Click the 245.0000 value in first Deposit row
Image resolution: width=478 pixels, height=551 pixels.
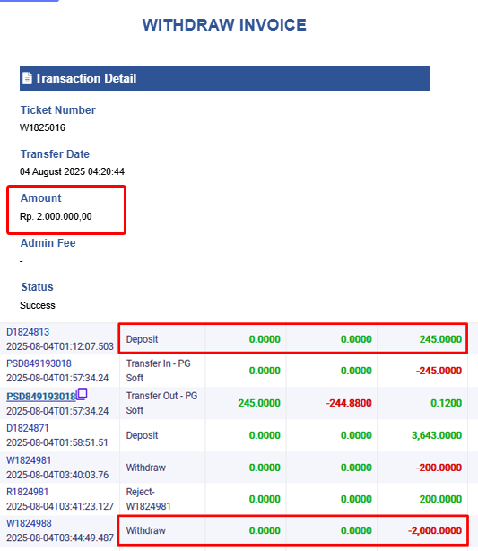[x=440, y=339]
